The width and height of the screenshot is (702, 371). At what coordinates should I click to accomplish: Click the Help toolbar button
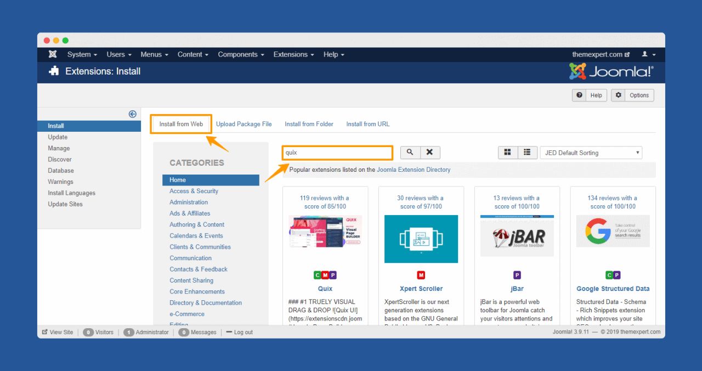coord(589,95)
